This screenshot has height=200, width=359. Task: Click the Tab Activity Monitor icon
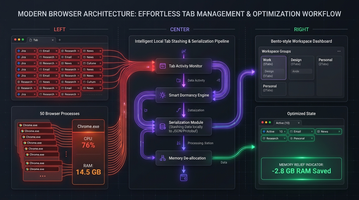coord(163,66)
